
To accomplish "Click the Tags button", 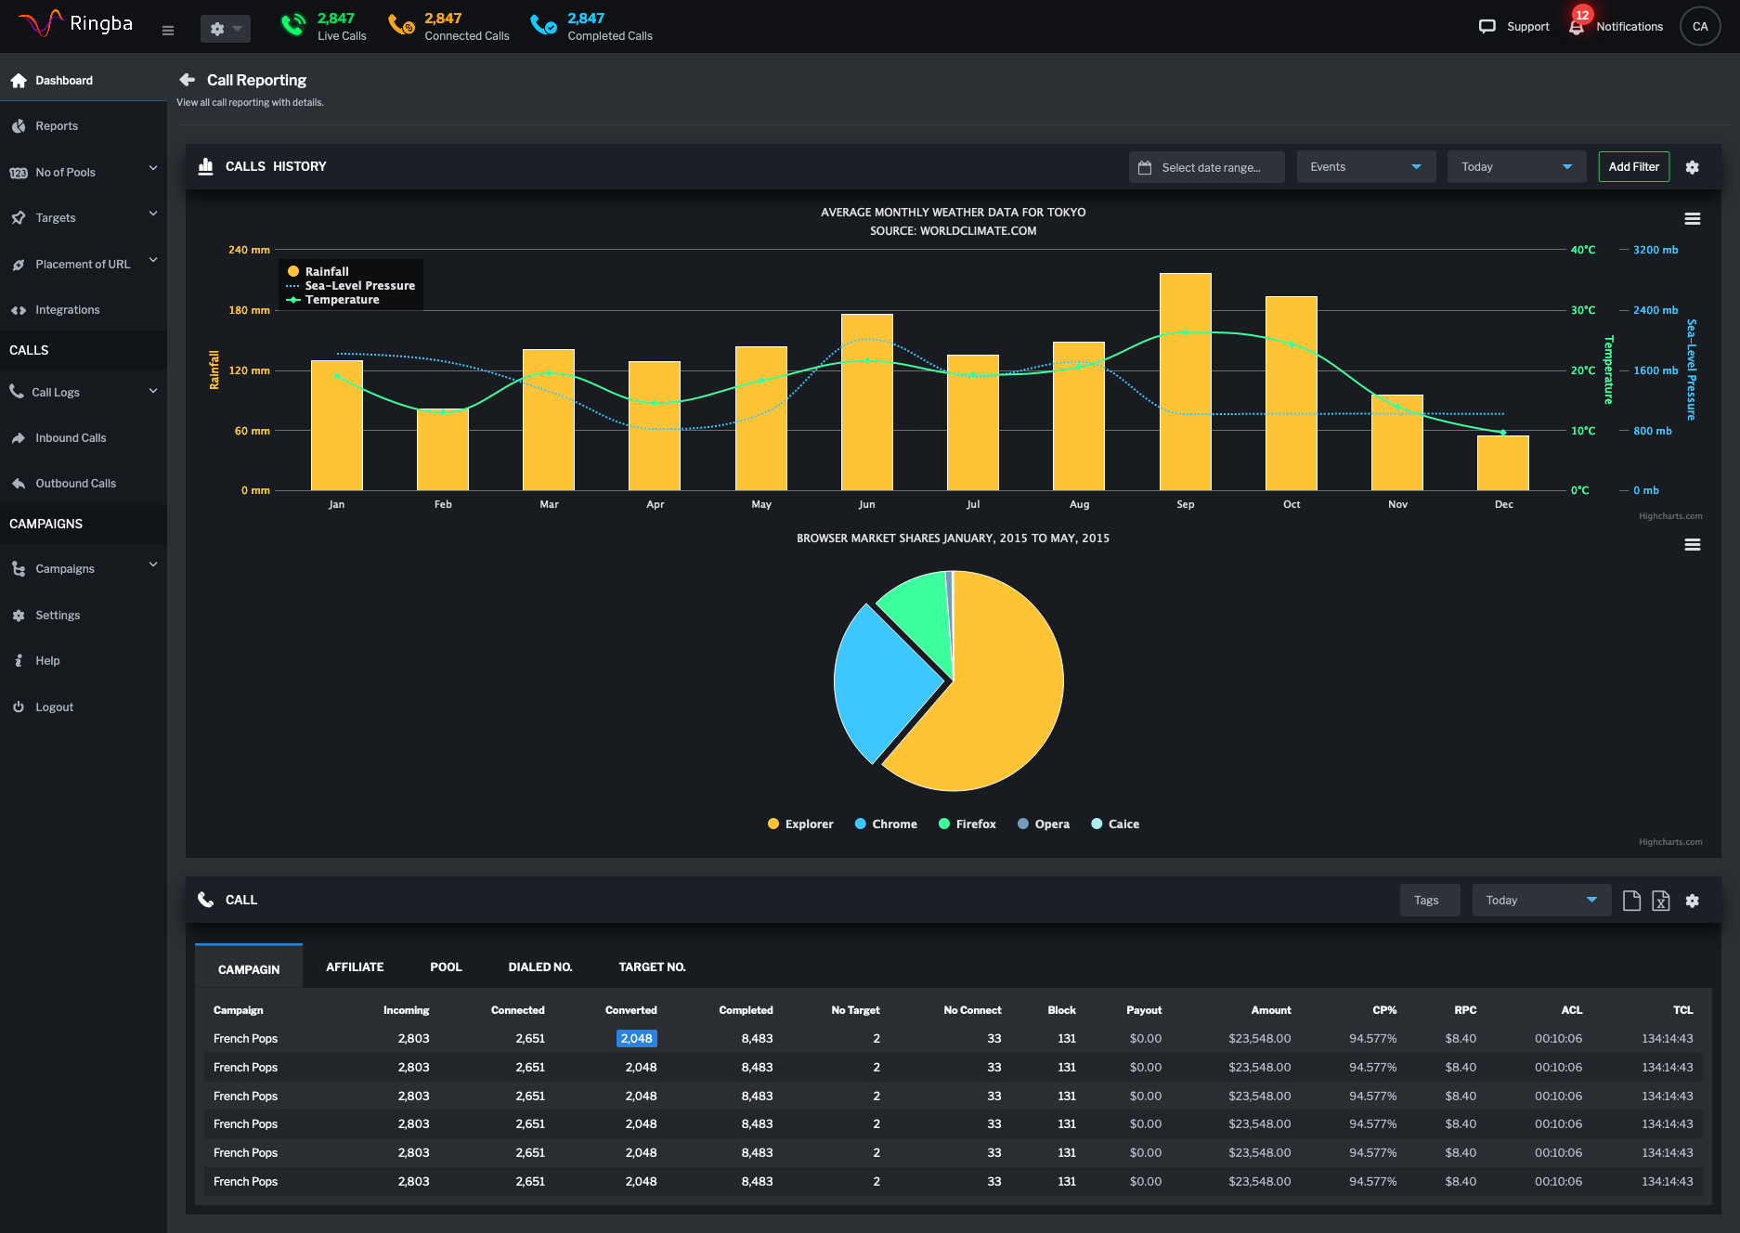I will coord(1426,901).
